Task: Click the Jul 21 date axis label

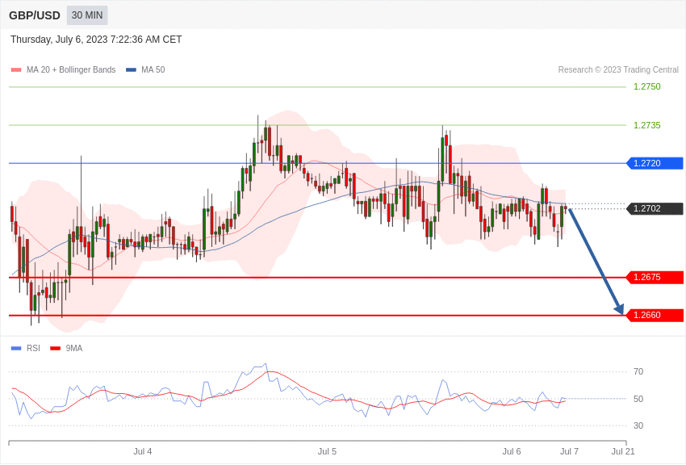Action: point(623,451)
